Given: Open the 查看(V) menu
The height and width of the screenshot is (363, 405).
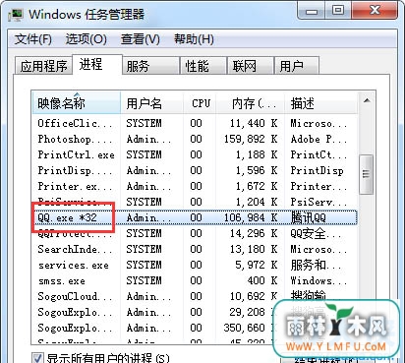Looking at the screenshot, I should [x=141, y=39].
